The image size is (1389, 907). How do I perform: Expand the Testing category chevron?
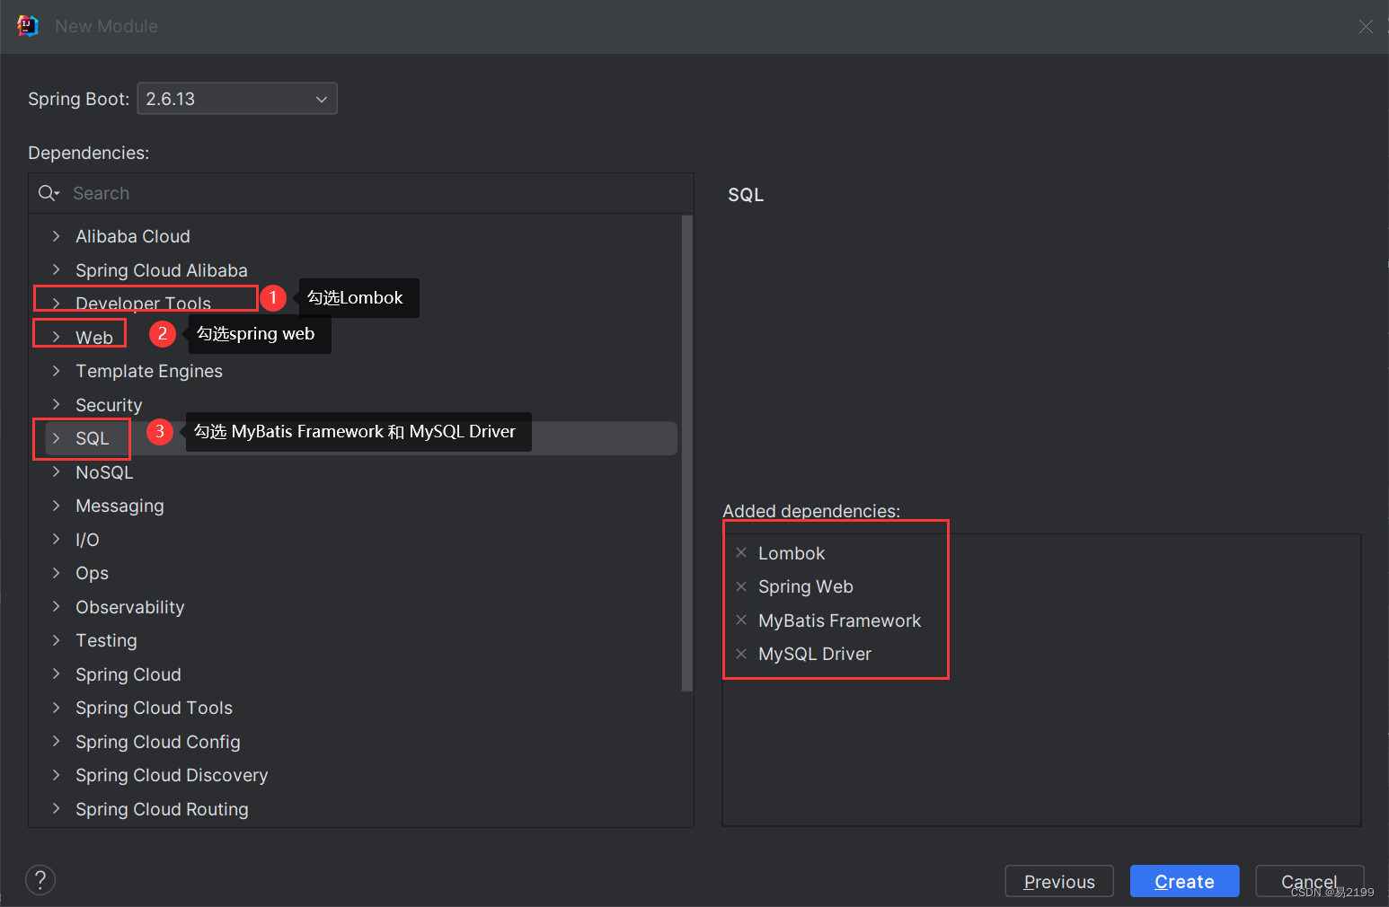pyautogui.click(x=56, y=640)
